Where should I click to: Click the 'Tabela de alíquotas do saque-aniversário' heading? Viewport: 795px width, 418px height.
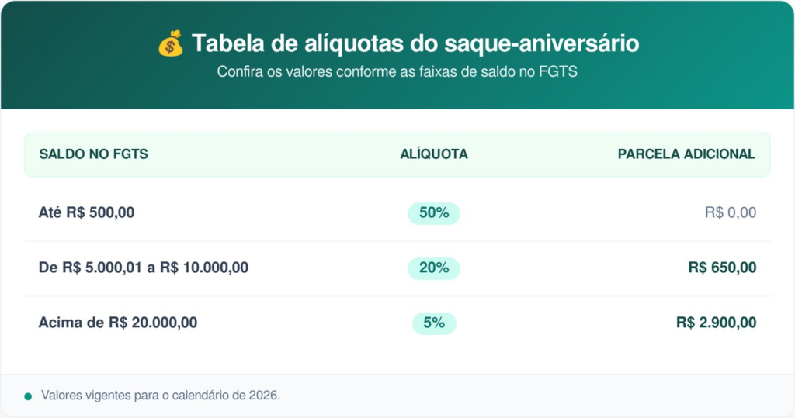tap(415, 43)
